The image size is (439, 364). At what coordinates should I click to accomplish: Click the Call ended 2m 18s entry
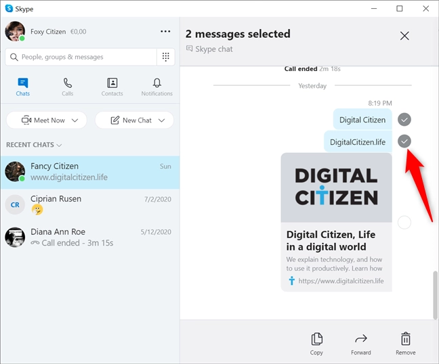pos(312,69)
